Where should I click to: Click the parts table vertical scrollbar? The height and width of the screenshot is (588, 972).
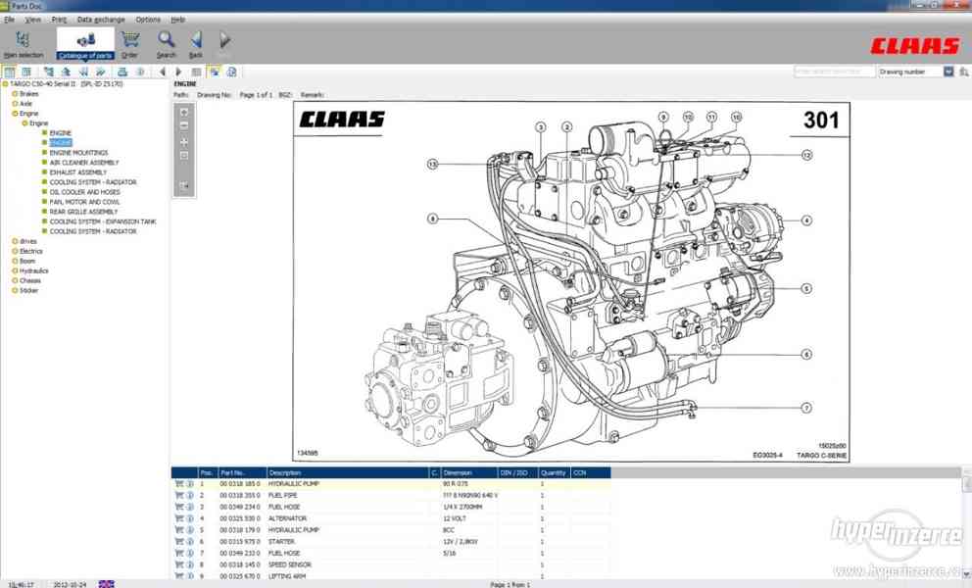pos(966,524)
